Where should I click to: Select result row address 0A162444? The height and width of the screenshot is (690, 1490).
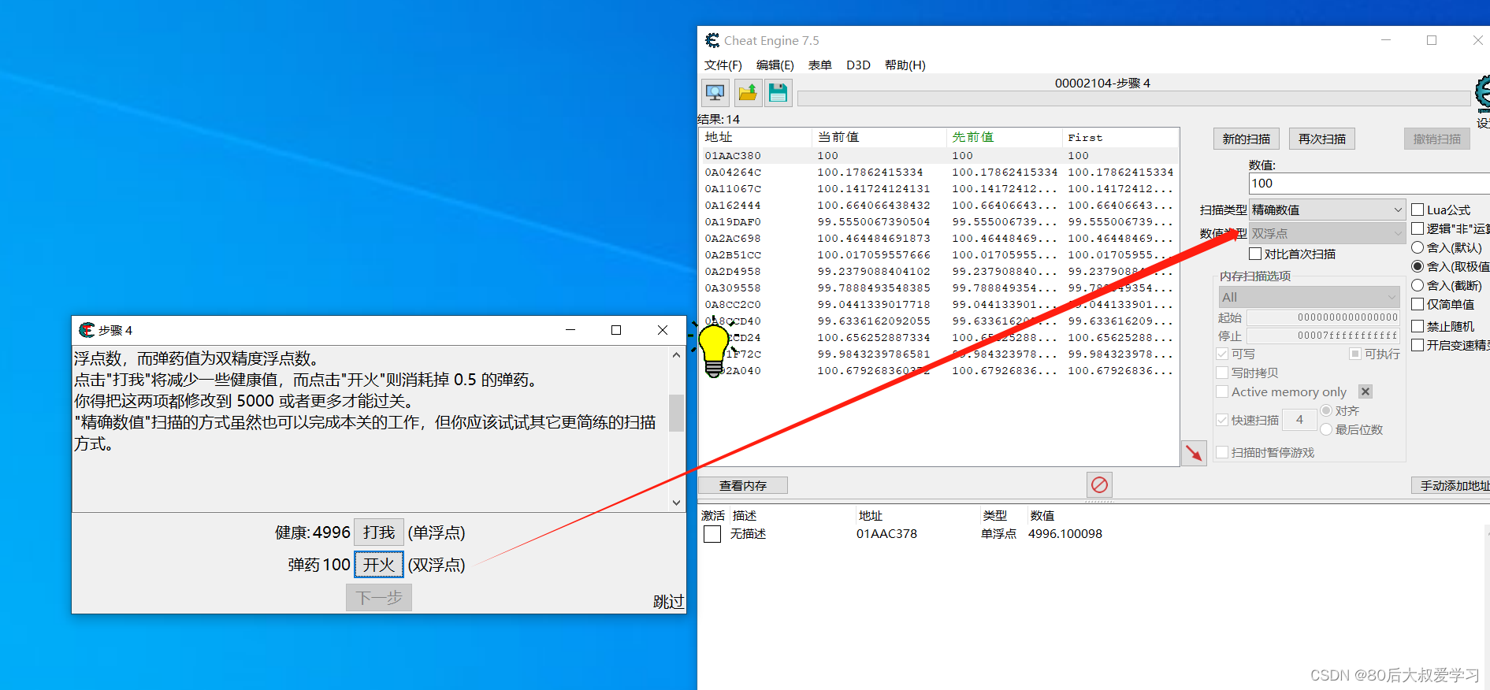coord(939,206)
